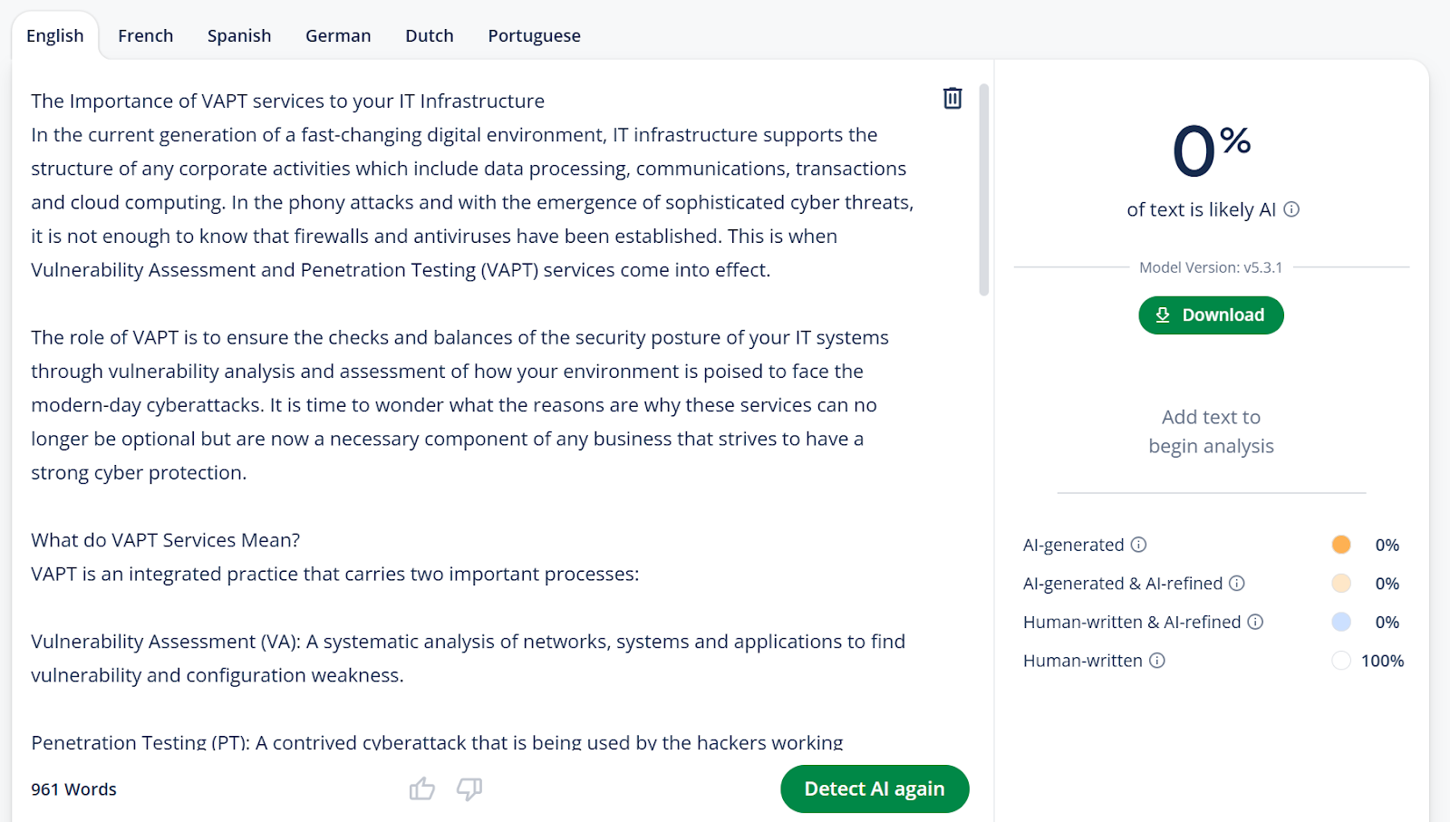Click the Download button
Screen dimensions: 1450x822
[1211, 315]
